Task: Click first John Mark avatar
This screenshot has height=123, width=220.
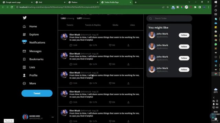Action: [152, 35]
